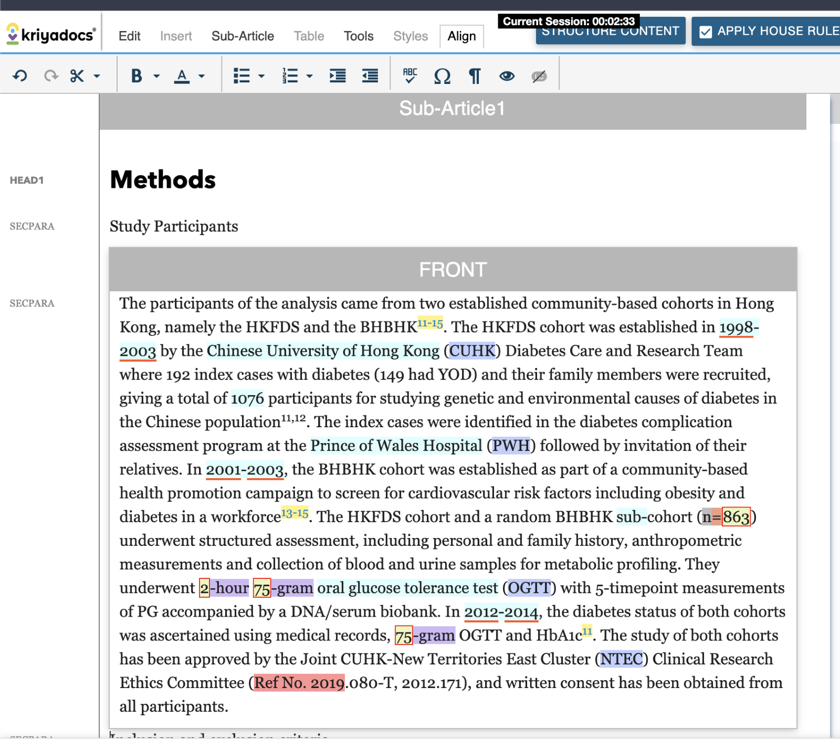Viewport: 840px width, 740px height.
Task: Click highlighted 2-hour text
Action: coord(224,588)
